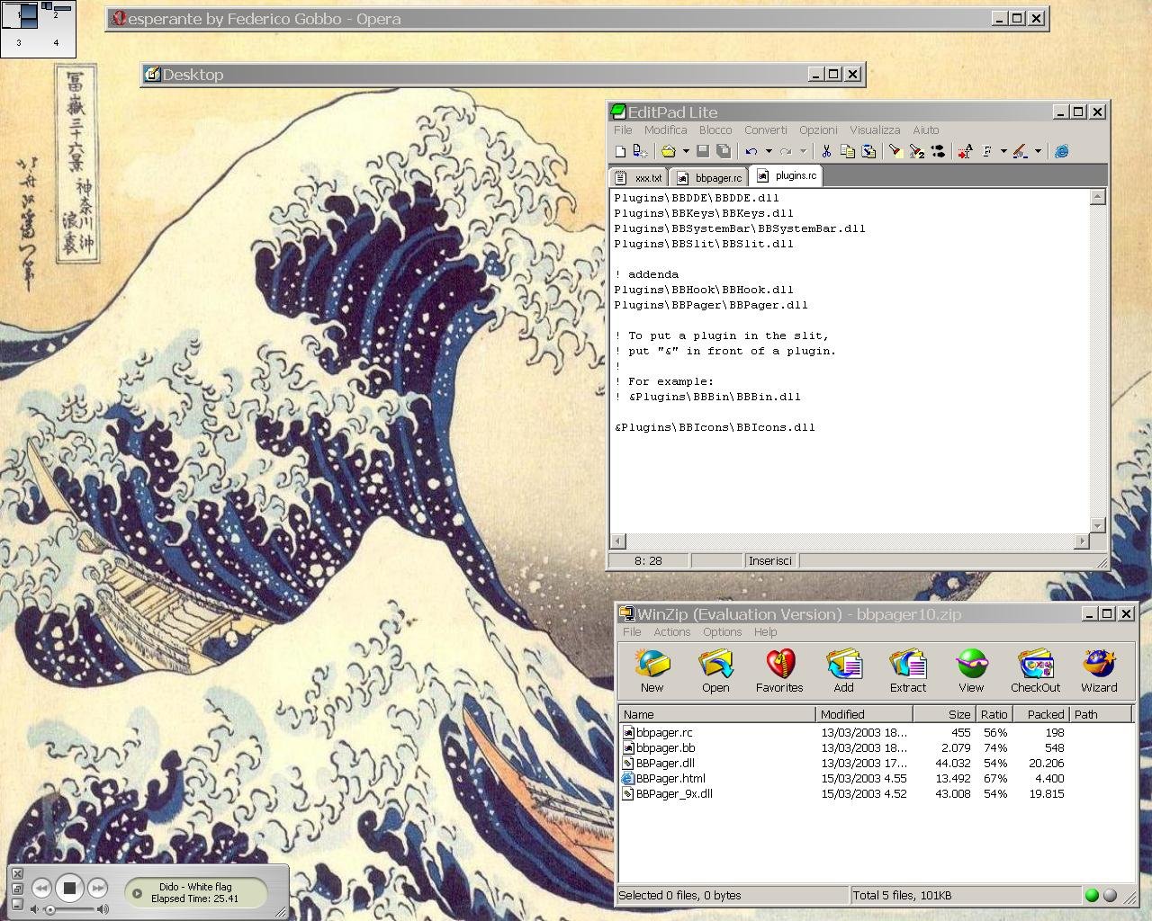Open Visualizza menu in EditPad Lite
This screenshot has height=921, width=1152.
pyautogui.click(x=875, y=130)
